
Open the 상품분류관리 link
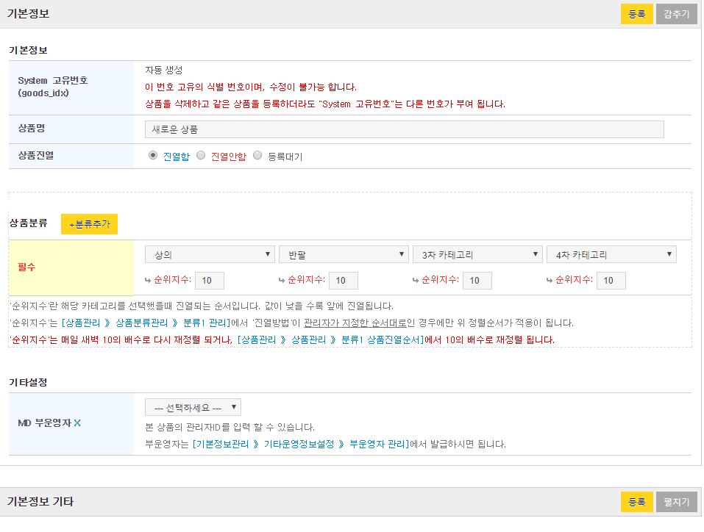click(x=141, y=323)
